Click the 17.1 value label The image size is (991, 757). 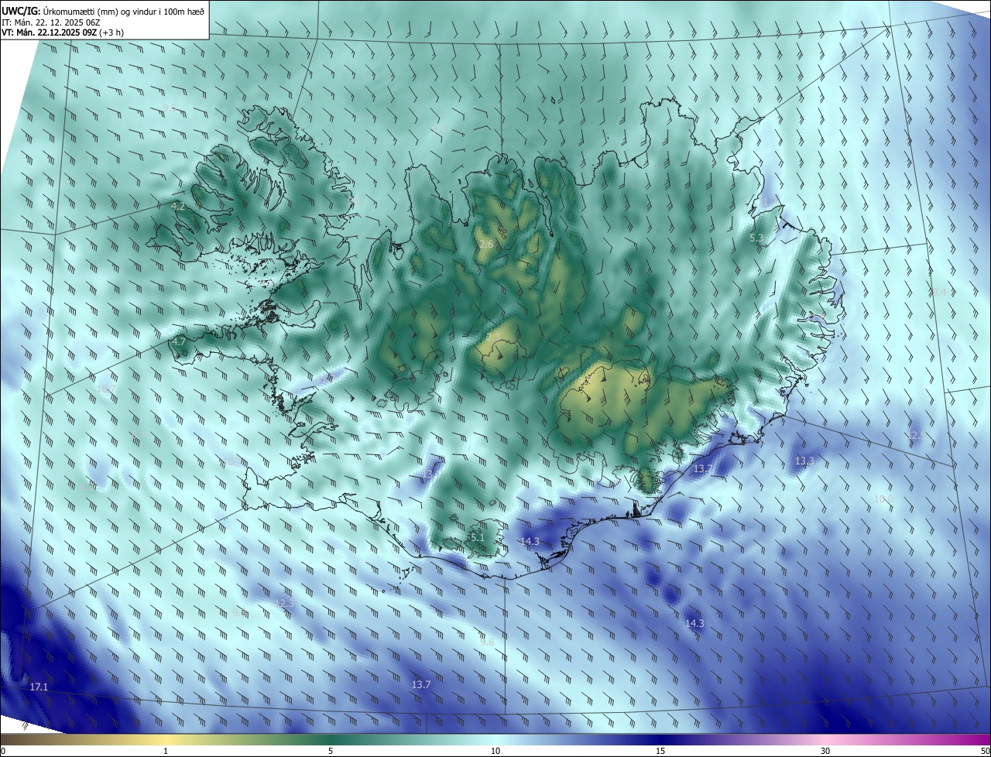point(39,687)
